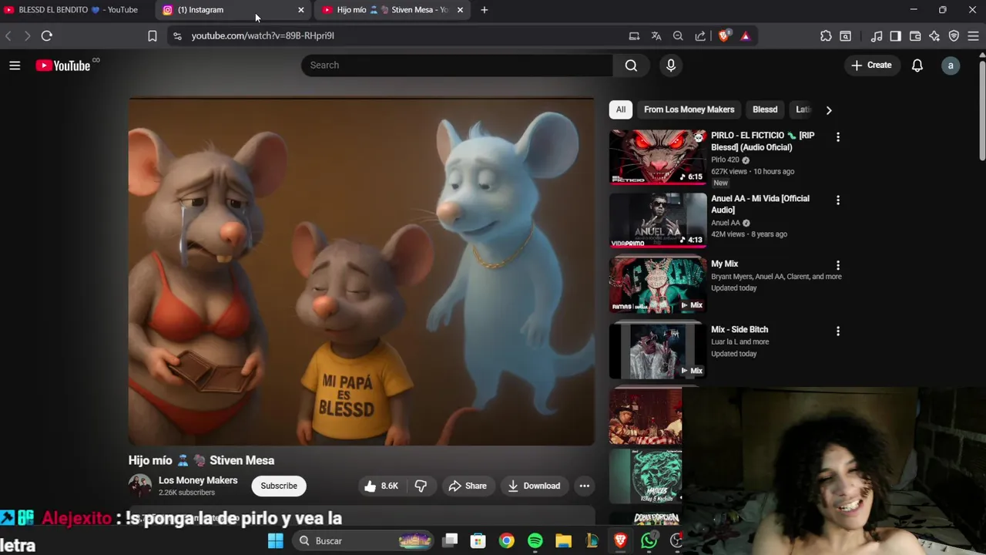
Task: Like the video with thumbs up
Action: (381, 486)
